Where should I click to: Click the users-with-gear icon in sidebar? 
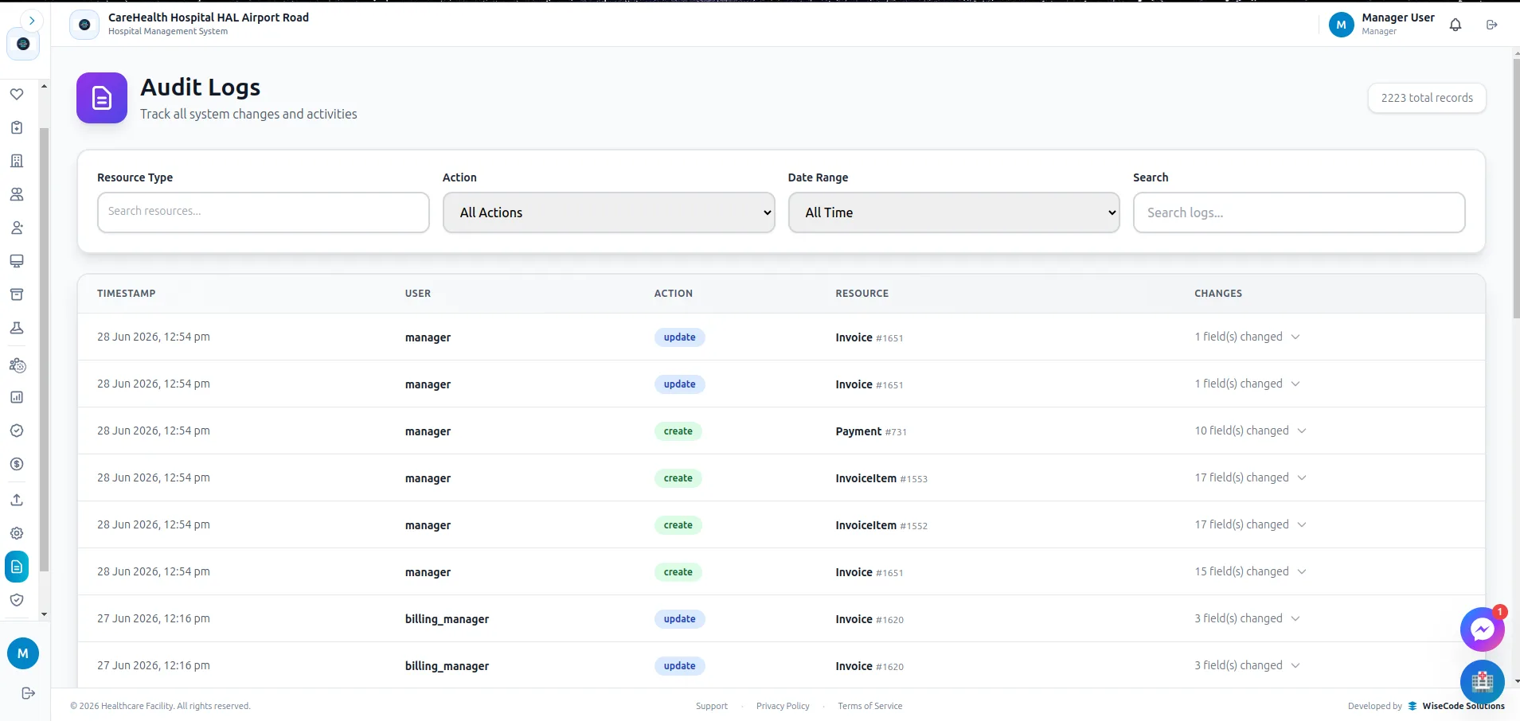pos(17,365)
